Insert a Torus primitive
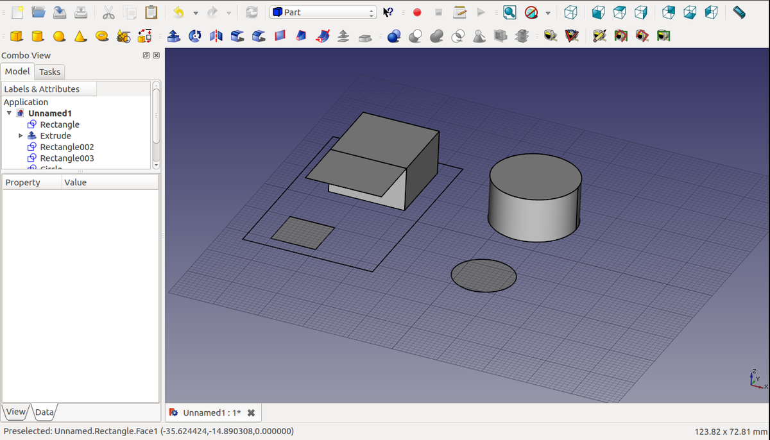This screenshot has width=770, height=440. (102, 37)
